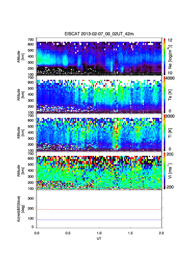Click the 12 maximum on Ne color bar

tap(170, 40)
